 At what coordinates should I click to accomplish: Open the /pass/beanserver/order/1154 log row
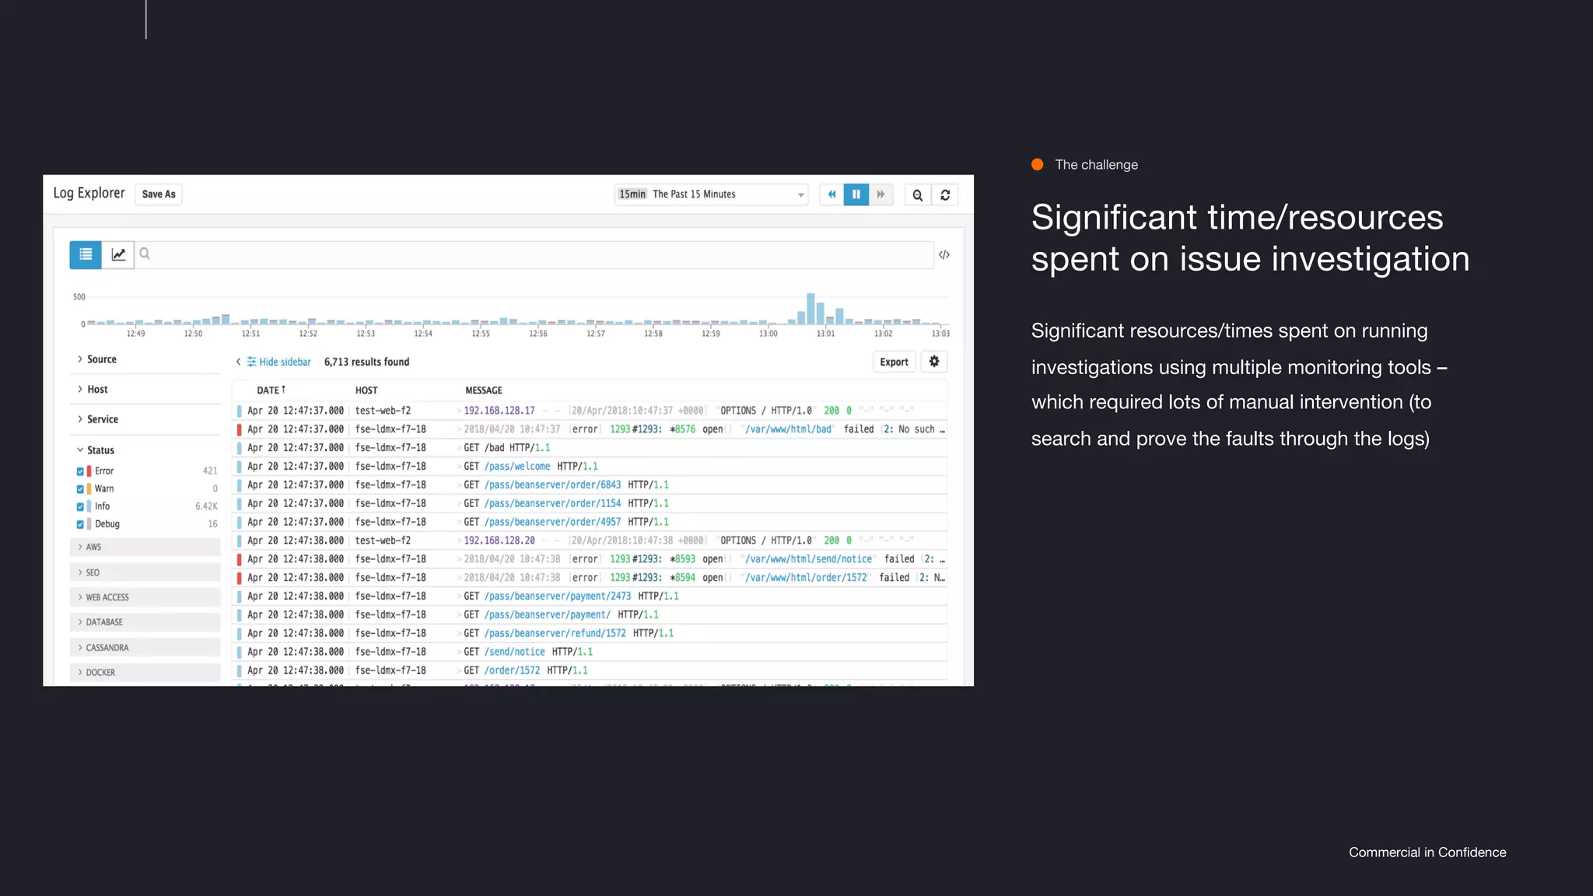click(591, 504)
